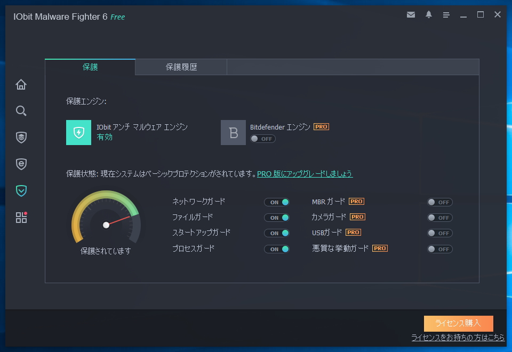Open the Home screen from the sidebar
512x352 pixels.
point(21,84)
